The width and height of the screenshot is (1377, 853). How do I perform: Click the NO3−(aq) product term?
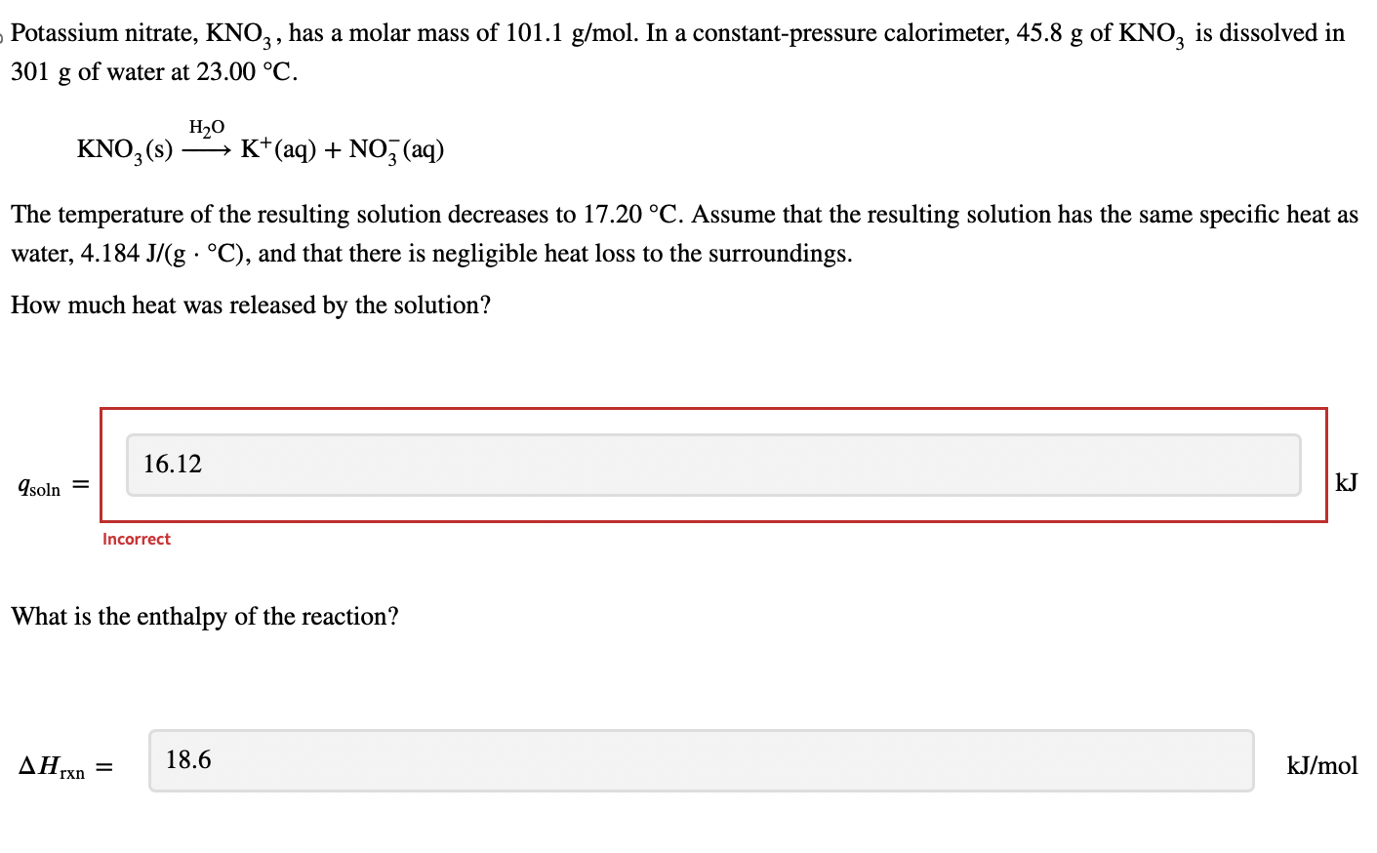(x=398, y=148)
